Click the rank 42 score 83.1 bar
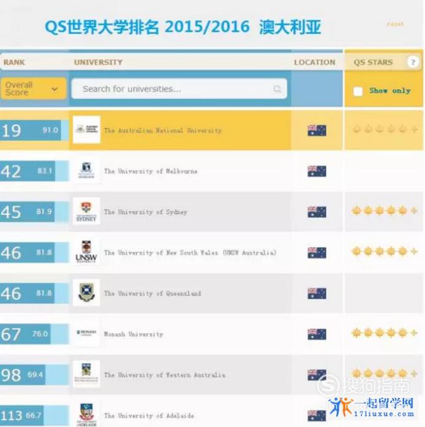Screen dimensions: 425x427 (34, 171)
